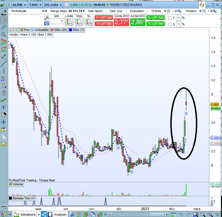Select the Prix label tab
This screenshot has width=222, height=217.
pos(25,30)
